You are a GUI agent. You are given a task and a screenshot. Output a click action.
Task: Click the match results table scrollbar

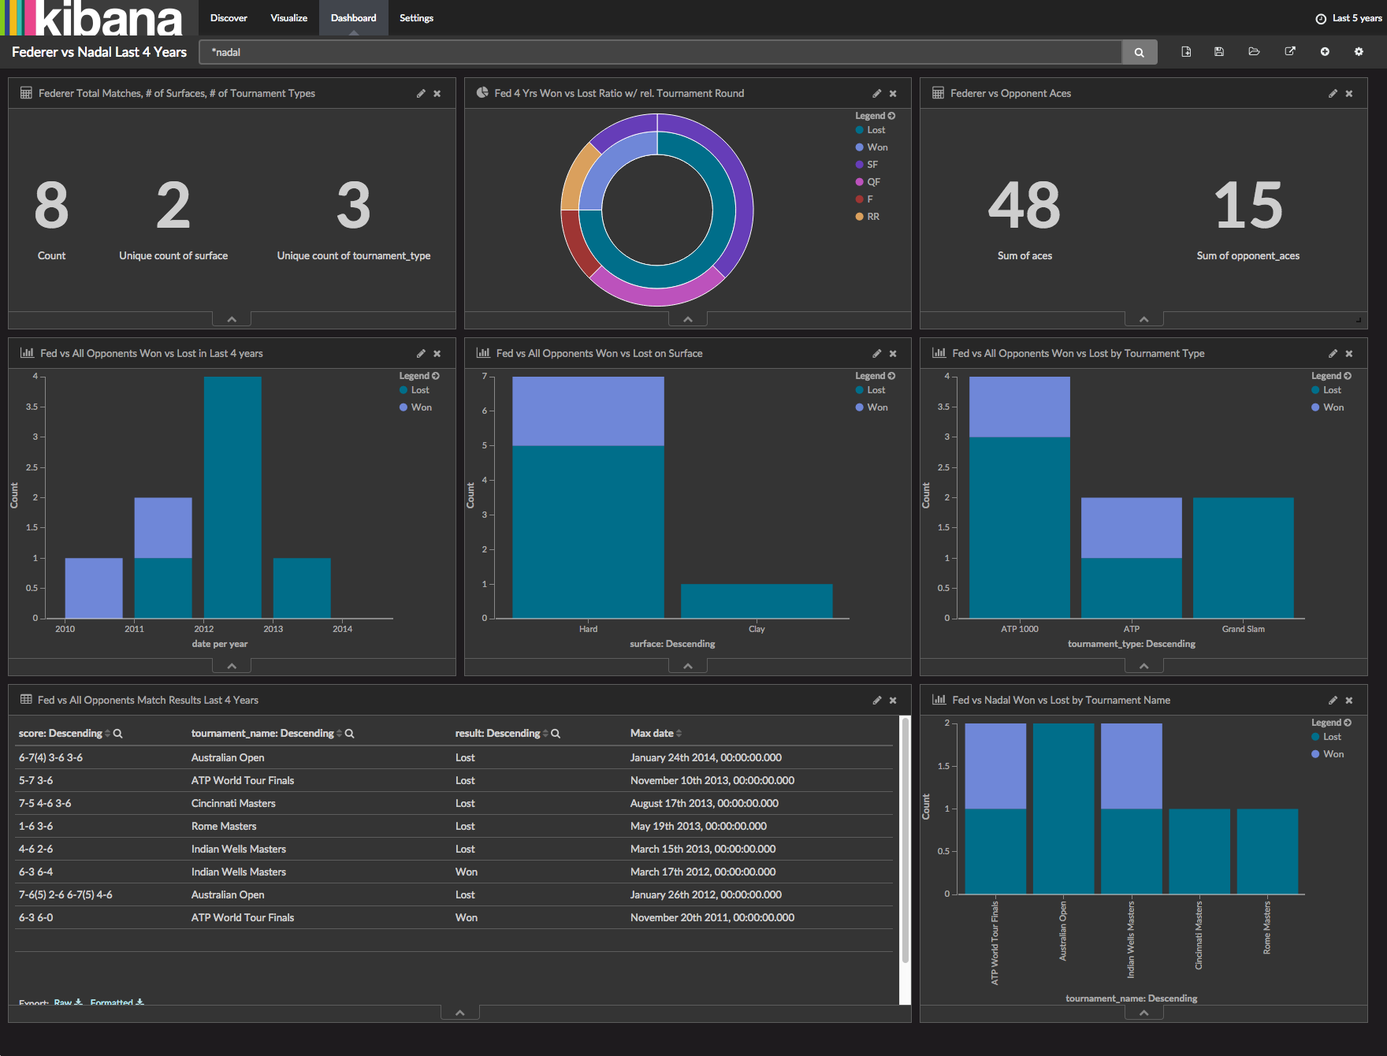coord(905,839)
